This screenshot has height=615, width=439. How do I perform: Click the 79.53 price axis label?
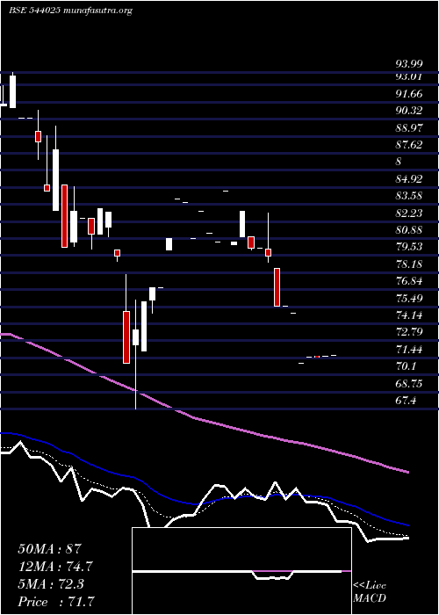coord(409,247)
